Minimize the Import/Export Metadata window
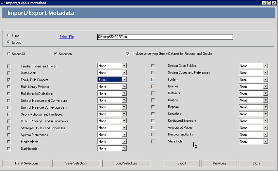 click(x=264, y=3)
